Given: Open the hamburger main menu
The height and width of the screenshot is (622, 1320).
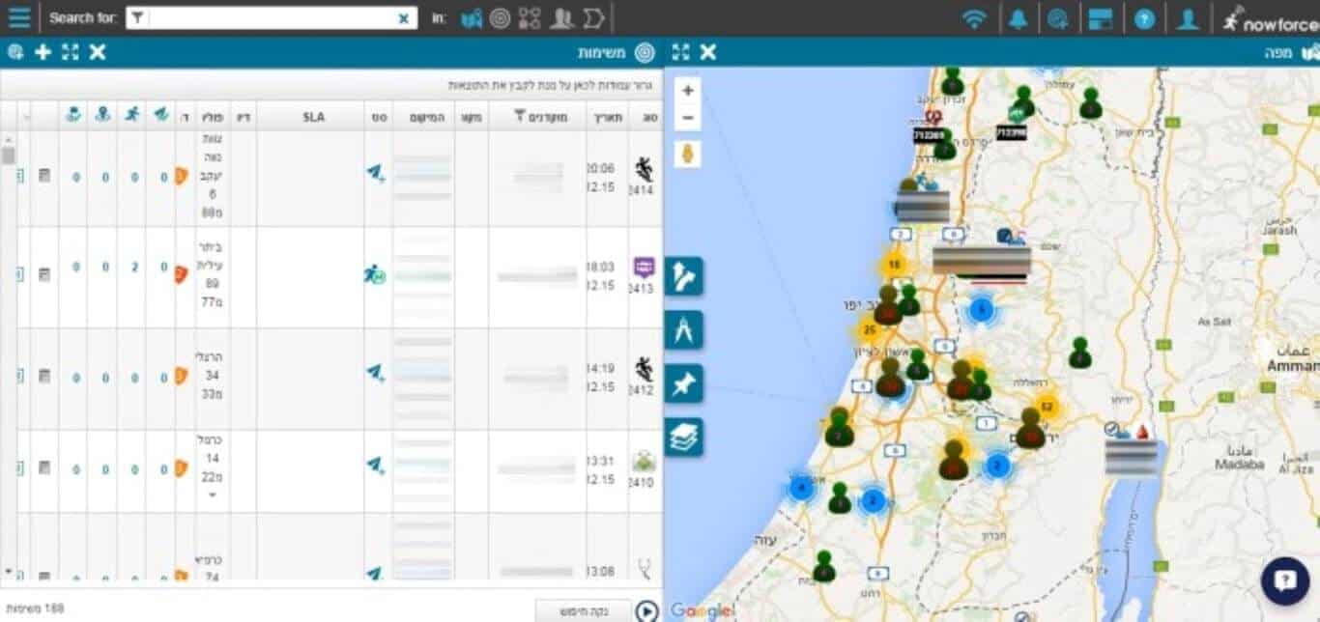Looking at the screenshot, I should click(x=18, y=17).
